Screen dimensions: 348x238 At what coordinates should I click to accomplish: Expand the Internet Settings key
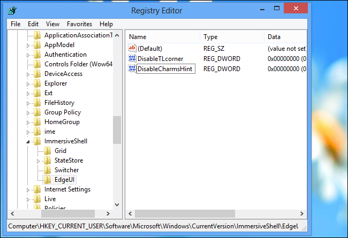click(28, 190)
